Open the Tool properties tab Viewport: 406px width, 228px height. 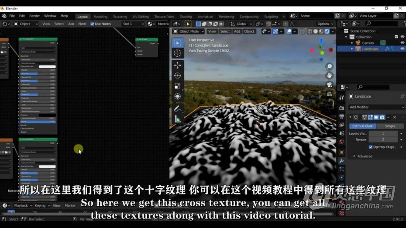(341, 98)
